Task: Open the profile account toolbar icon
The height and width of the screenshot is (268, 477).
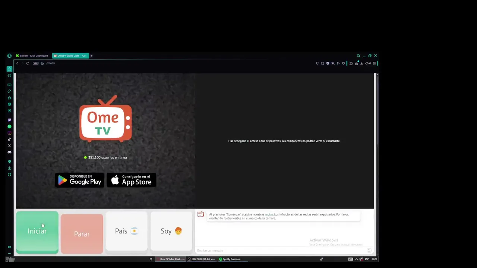Action: coord(356,63)
